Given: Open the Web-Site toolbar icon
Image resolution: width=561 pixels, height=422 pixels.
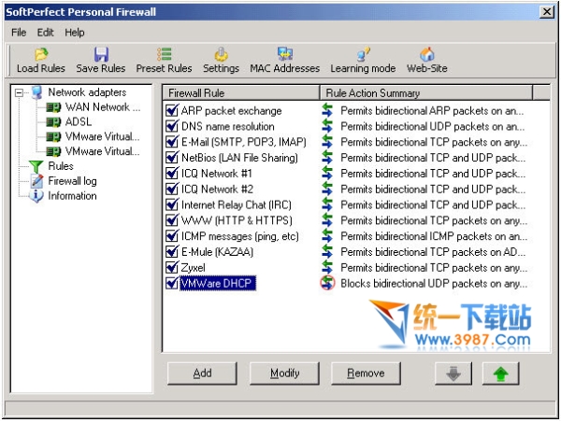Looking at the screenshot, I should tap(427, 54).
